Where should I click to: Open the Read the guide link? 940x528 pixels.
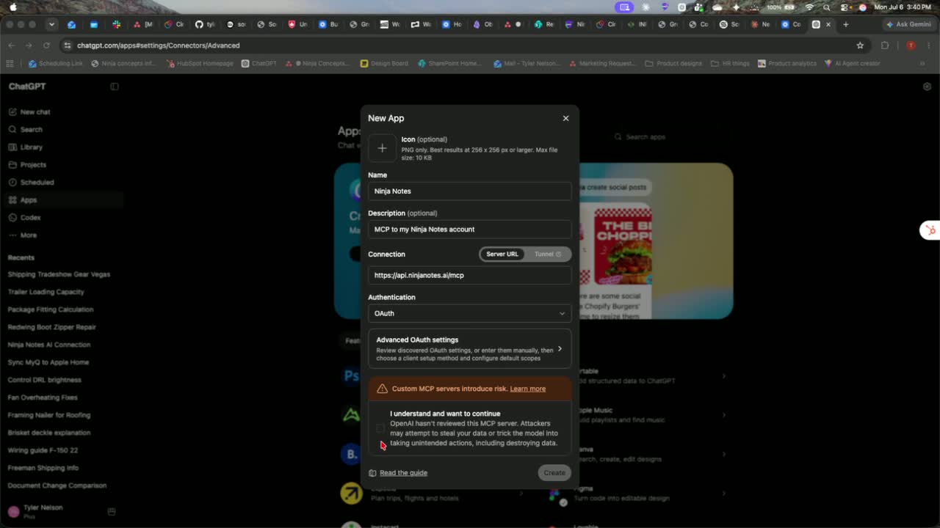click(403, 473)
